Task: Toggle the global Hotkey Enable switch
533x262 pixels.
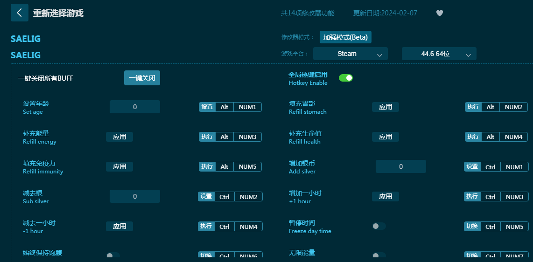Action: tap(345, 78)
